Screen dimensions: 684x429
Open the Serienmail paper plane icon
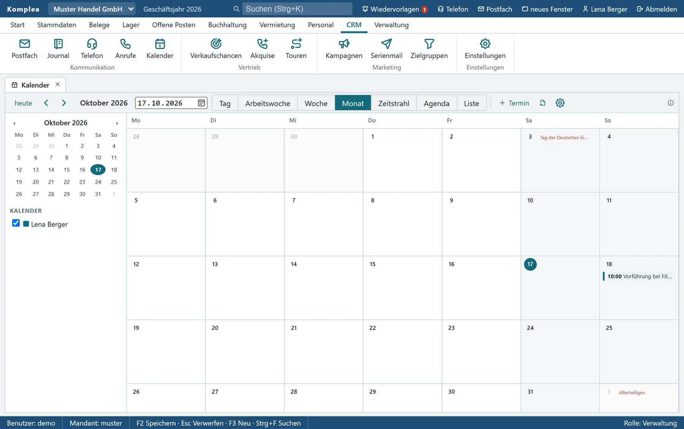click(386, 49)
